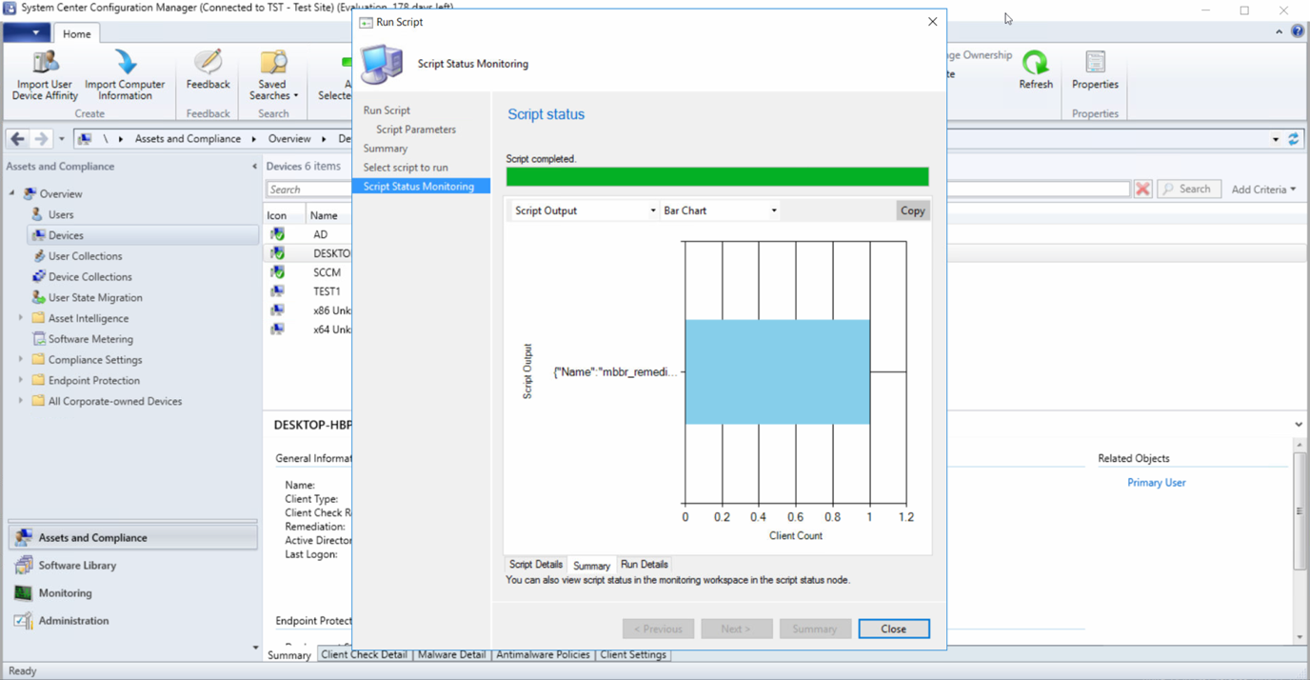
Task: Open the Primary User link
Action: coord(1156,483)
